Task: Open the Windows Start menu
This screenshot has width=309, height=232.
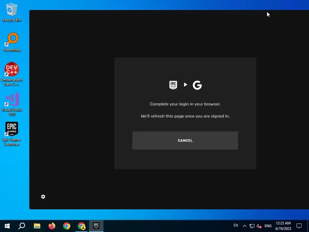Action: pyautogui.click(x=7, y=226)
